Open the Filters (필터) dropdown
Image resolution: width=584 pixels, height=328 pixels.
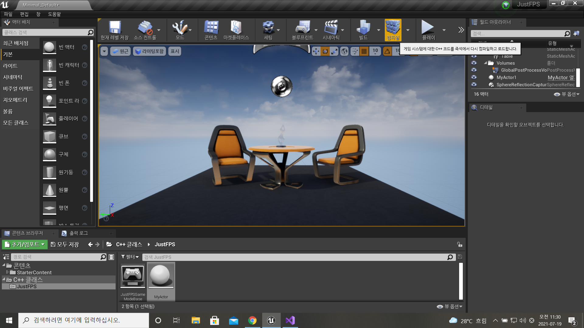click(x=130, y=257)
